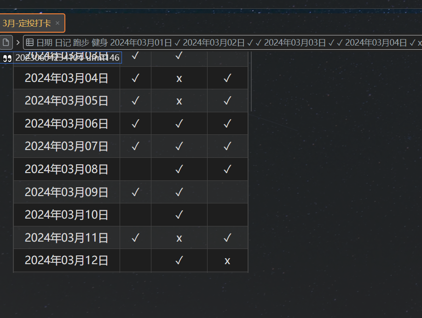This screenshot has width=422, height=318.
Task: Click the document icon in the breadcrumb bar
Action: [x=6, y=43]
